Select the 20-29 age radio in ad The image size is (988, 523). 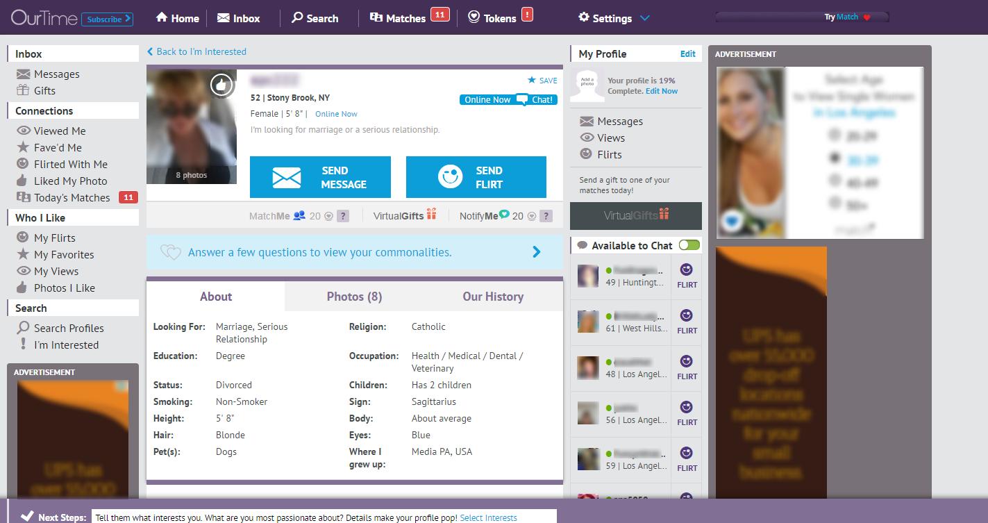click(x=835, y=135)
